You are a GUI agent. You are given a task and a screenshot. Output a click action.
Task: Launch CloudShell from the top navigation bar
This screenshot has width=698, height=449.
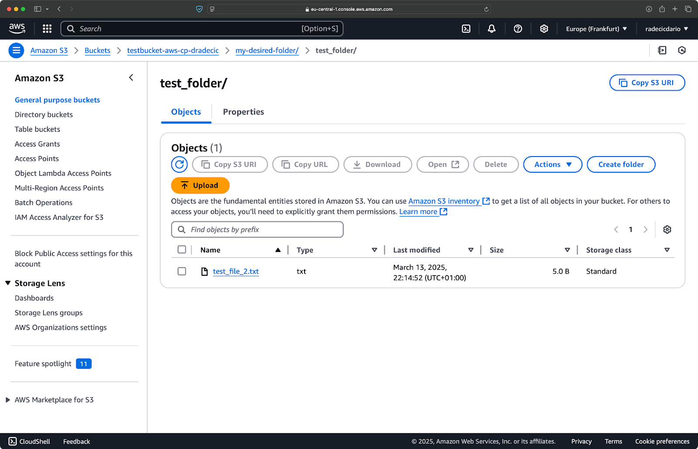click(x=466, y=29)
